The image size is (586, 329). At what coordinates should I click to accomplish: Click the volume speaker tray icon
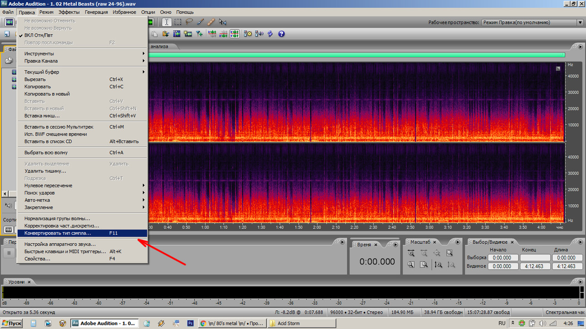click(543, 324)
